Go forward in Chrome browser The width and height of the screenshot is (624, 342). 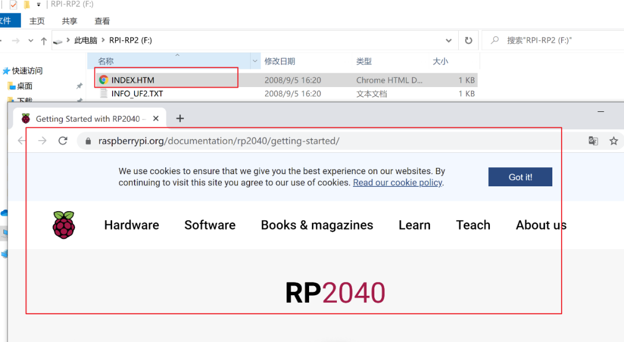click(42, 141)
